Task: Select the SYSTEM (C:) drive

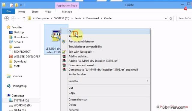Action: click(x=21, y=100)
